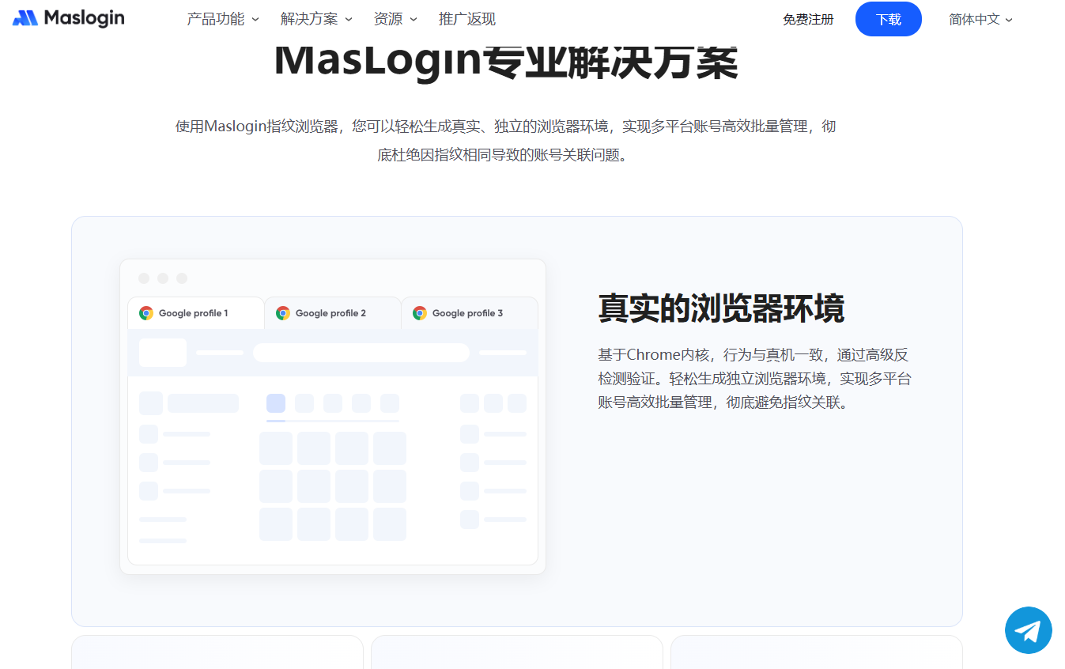Switch to Google profile 2 tab

pos(330,313)
